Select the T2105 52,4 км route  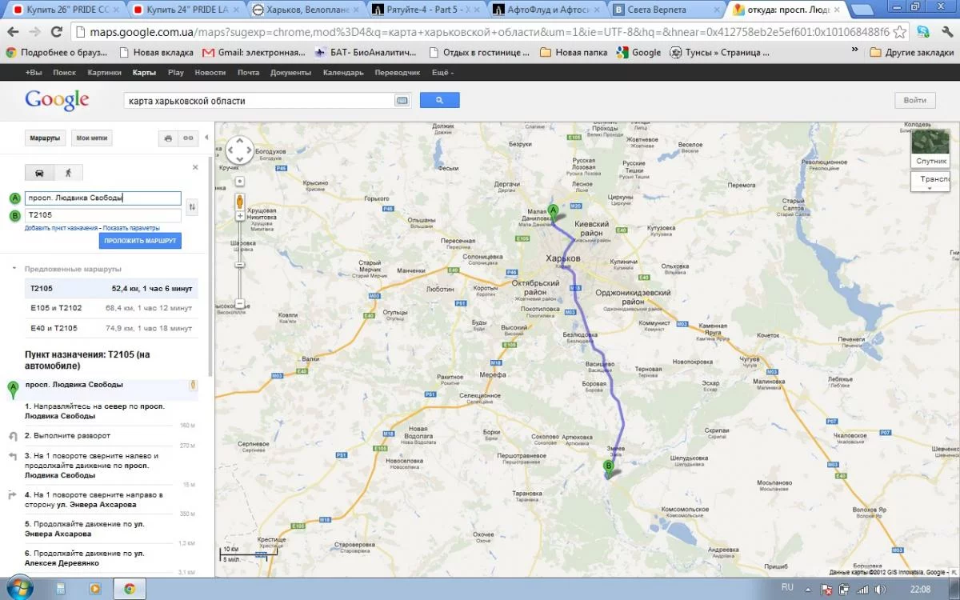(110, 288)
